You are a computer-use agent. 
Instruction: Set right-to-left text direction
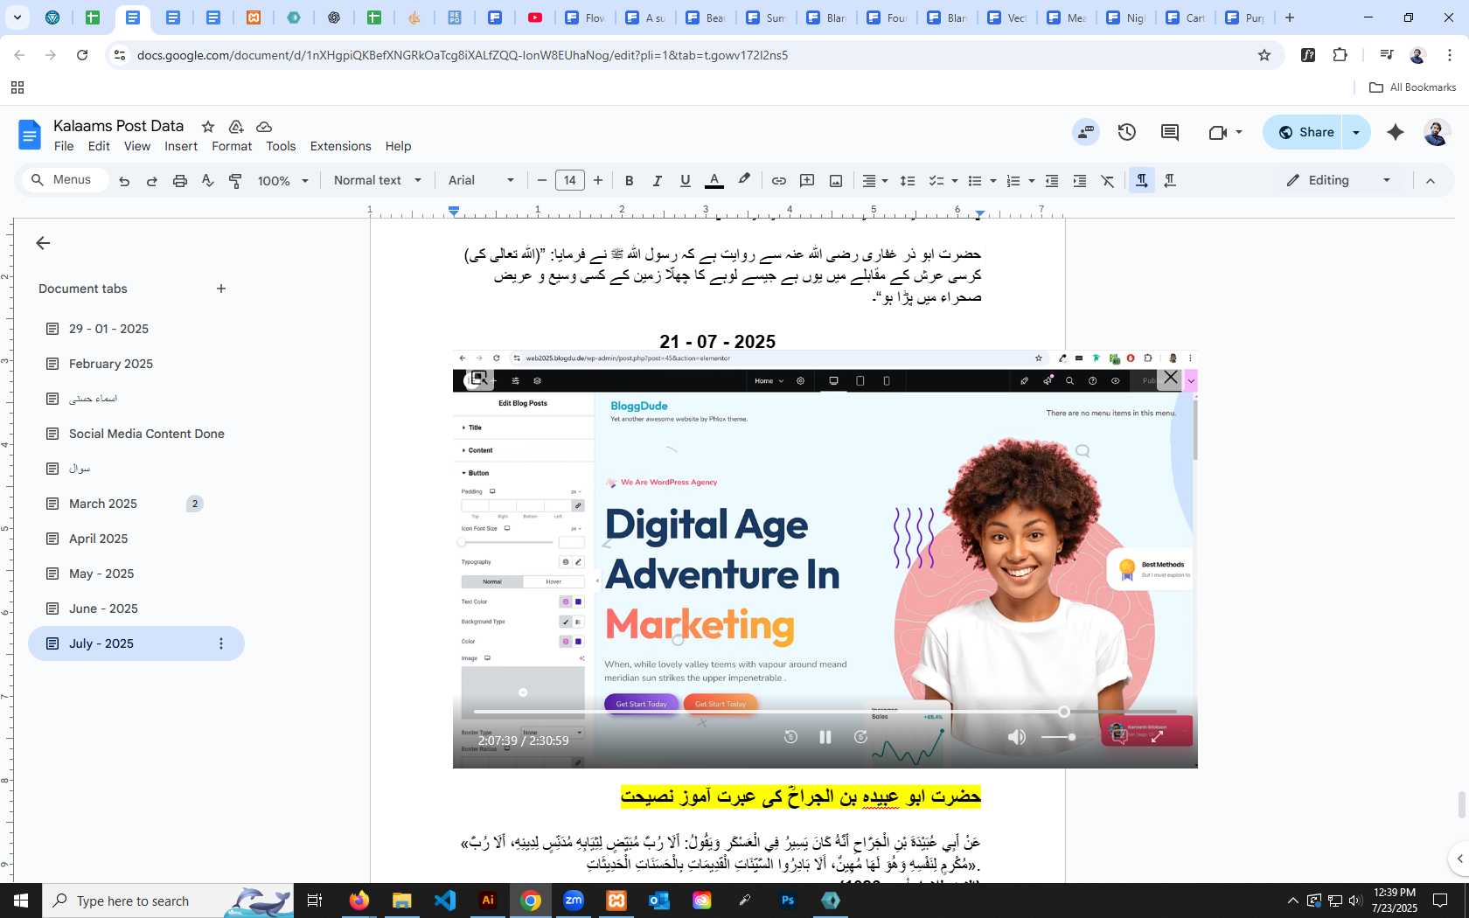pyautogui.click(x=1170, y=180)
